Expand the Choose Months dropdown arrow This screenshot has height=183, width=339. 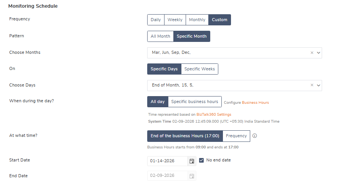click(318, 53)
